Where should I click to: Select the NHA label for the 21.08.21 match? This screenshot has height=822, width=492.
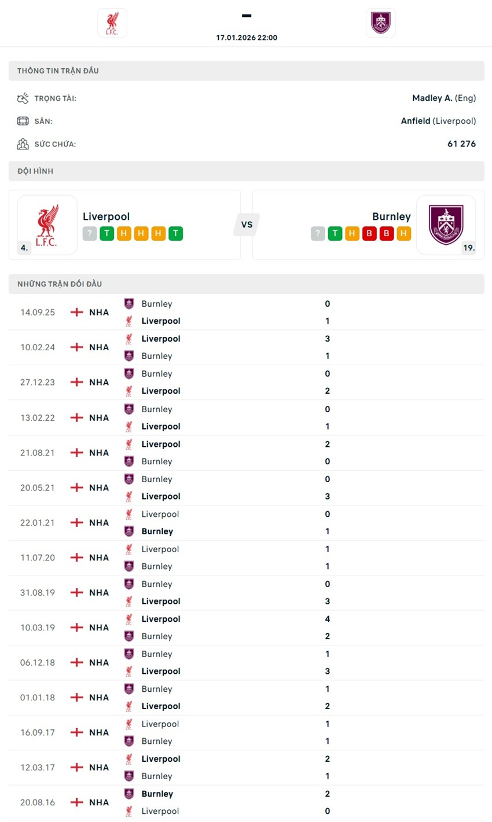98,453
